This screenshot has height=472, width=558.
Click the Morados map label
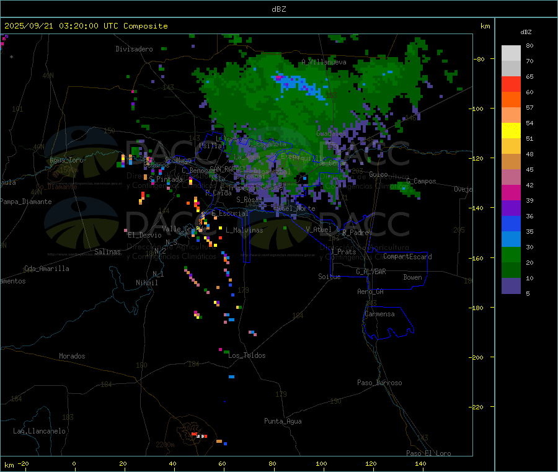(x=72, y=356)
